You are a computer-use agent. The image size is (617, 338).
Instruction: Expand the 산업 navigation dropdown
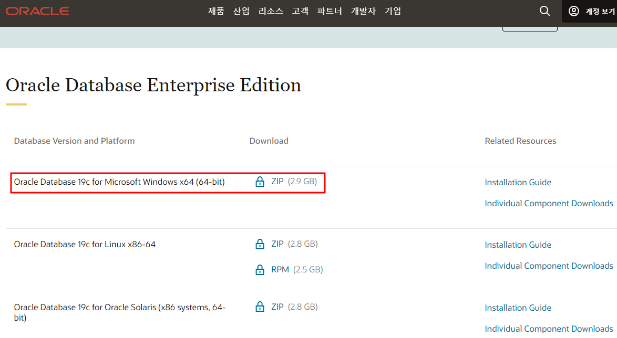click(x=241, y=10)
